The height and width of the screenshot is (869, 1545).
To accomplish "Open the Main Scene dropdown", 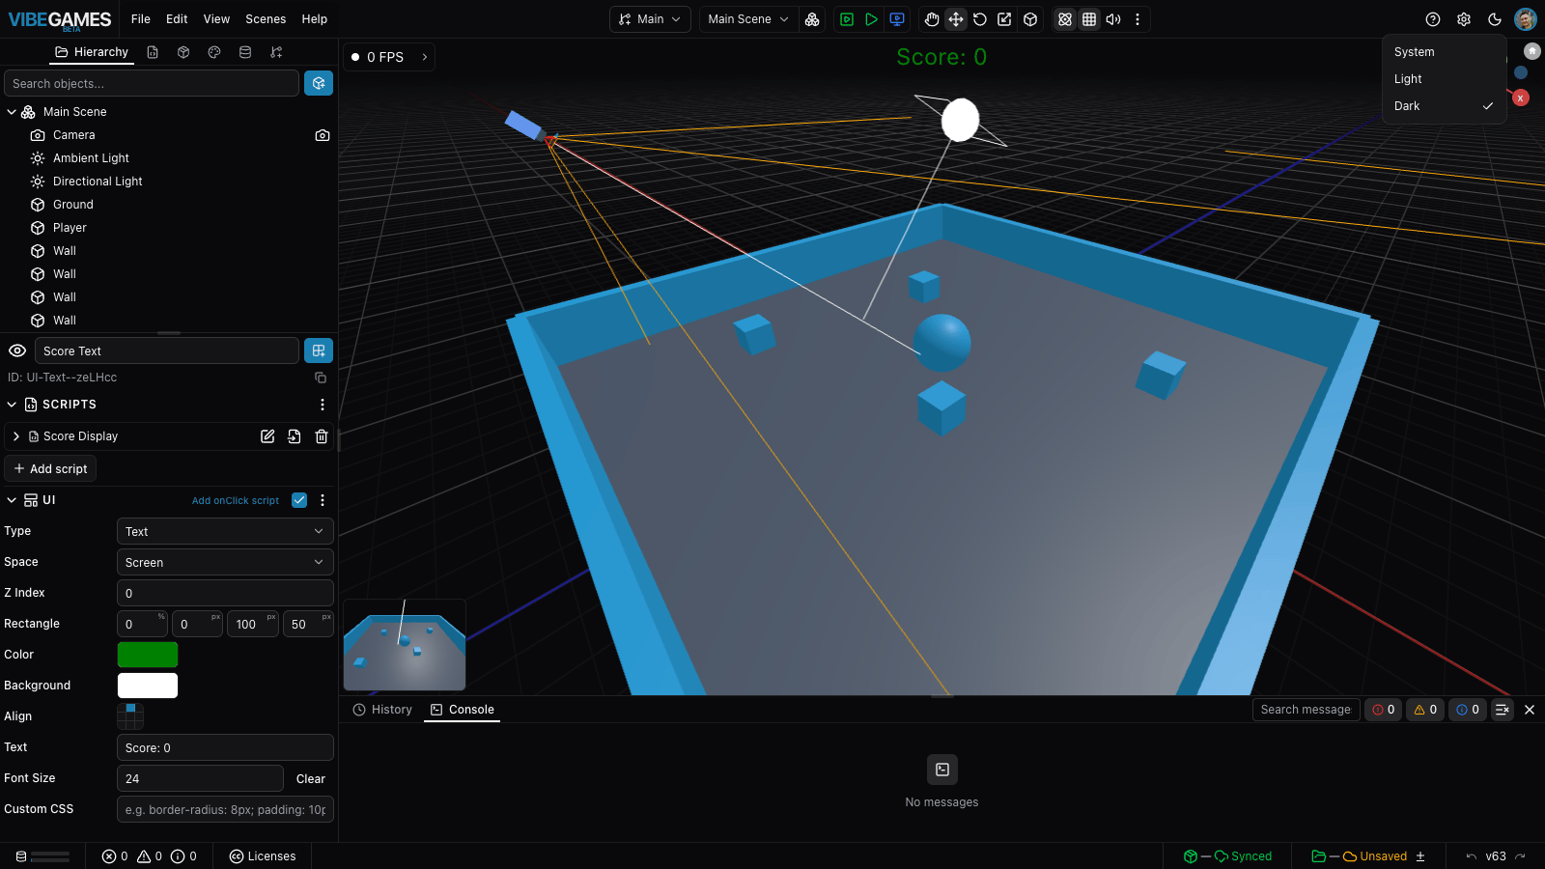I will click(x=748, y=19).
